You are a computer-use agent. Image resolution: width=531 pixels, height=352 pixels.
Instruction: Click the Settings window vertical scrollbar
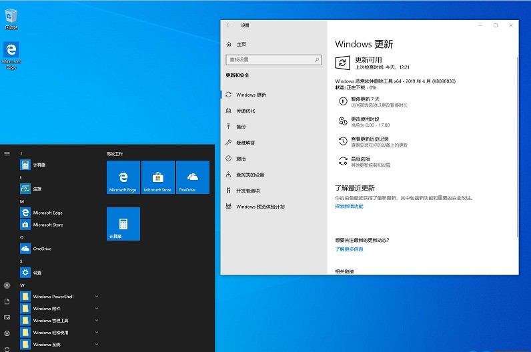[517, 147]
